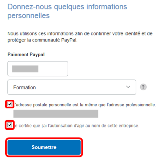Click the word 'entreprise' in certification label
Viewport: 162px width, 162px height.
tap(129, 126)
